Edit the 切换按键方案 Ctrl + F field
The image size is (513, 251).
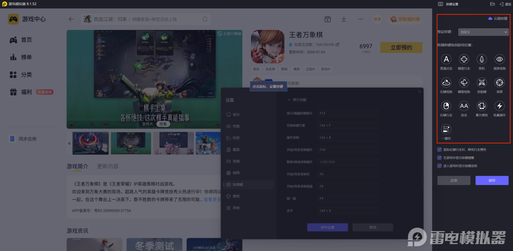tap(347, 125)
